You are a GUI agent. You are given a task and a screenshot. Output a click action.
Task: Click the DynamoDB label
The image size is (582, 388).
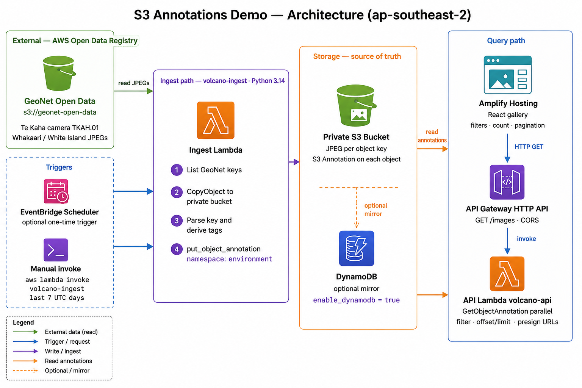357,277
